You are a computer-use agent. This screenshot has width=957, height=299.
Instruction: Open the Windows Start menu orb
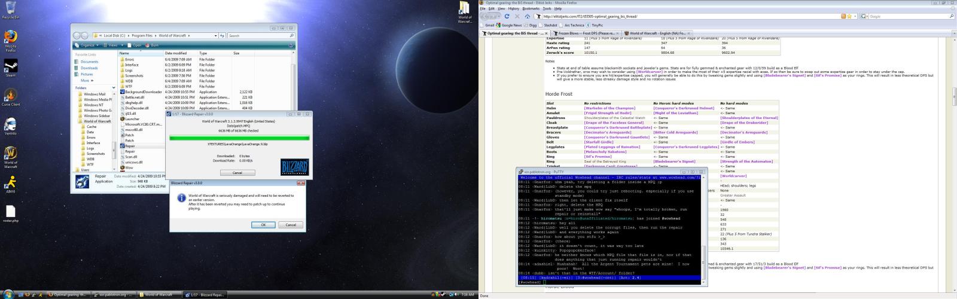coord(8,294)
